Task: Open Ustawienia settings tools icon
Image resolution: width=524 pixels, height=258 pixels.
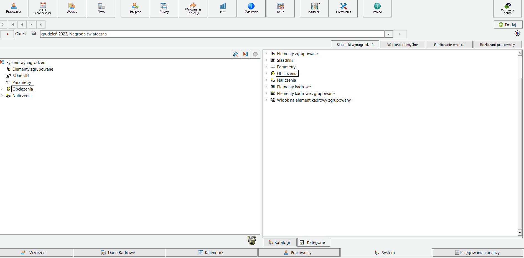Action: pyautogui.click(x=343, y=8)
